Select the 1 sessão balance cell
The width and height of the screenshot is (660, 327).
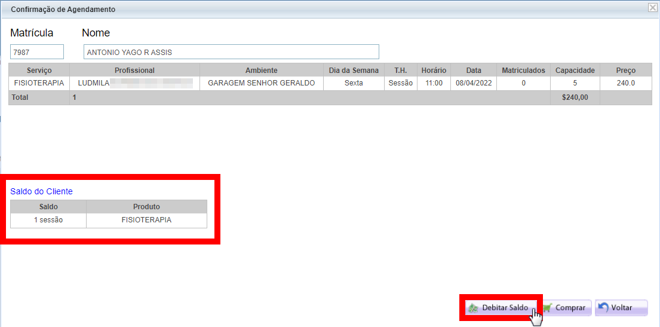pos(48,220)
